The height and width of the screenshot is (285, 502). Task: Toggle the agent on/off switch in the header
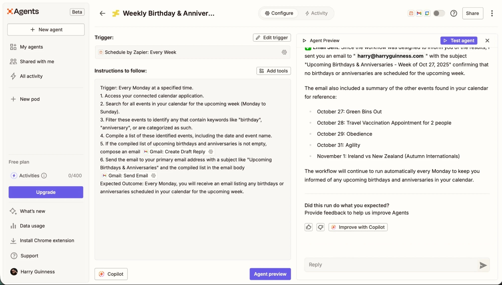[x=439, y=13]
